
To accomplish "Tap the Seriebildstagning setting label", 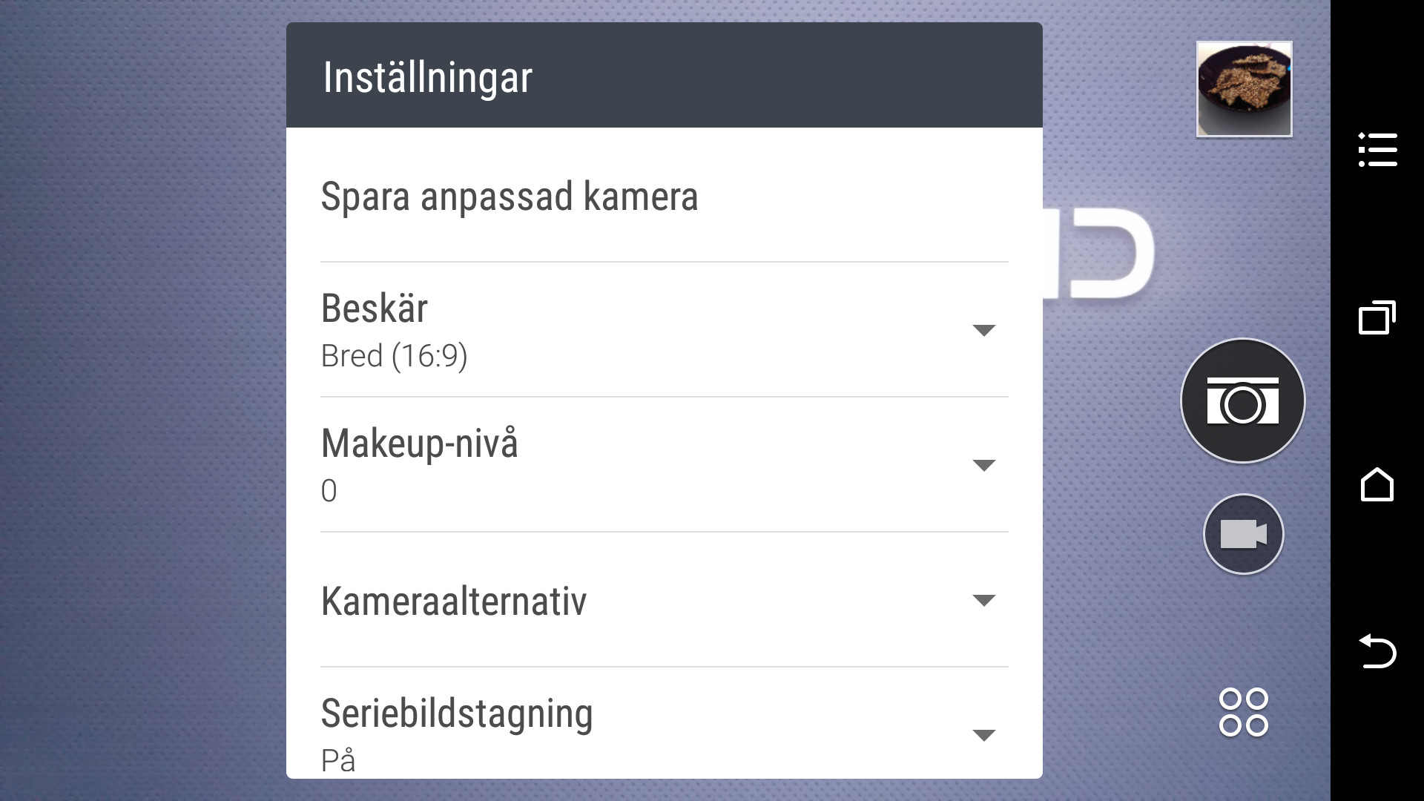I will [x=456, y=713].
